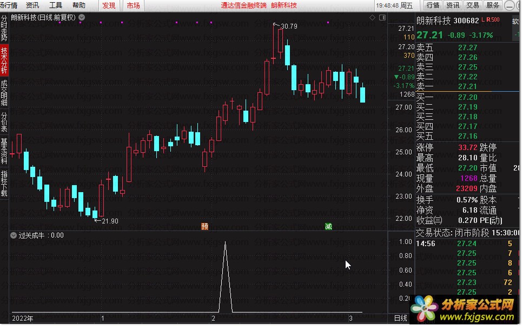The width and height of the screenshot is (523, 326).
Task: Click the month 3 marker on time axis
Action: click(350, 318)
